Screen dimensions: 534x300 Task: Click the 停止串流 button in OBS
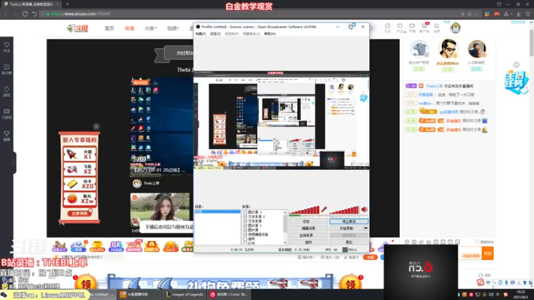348,221
